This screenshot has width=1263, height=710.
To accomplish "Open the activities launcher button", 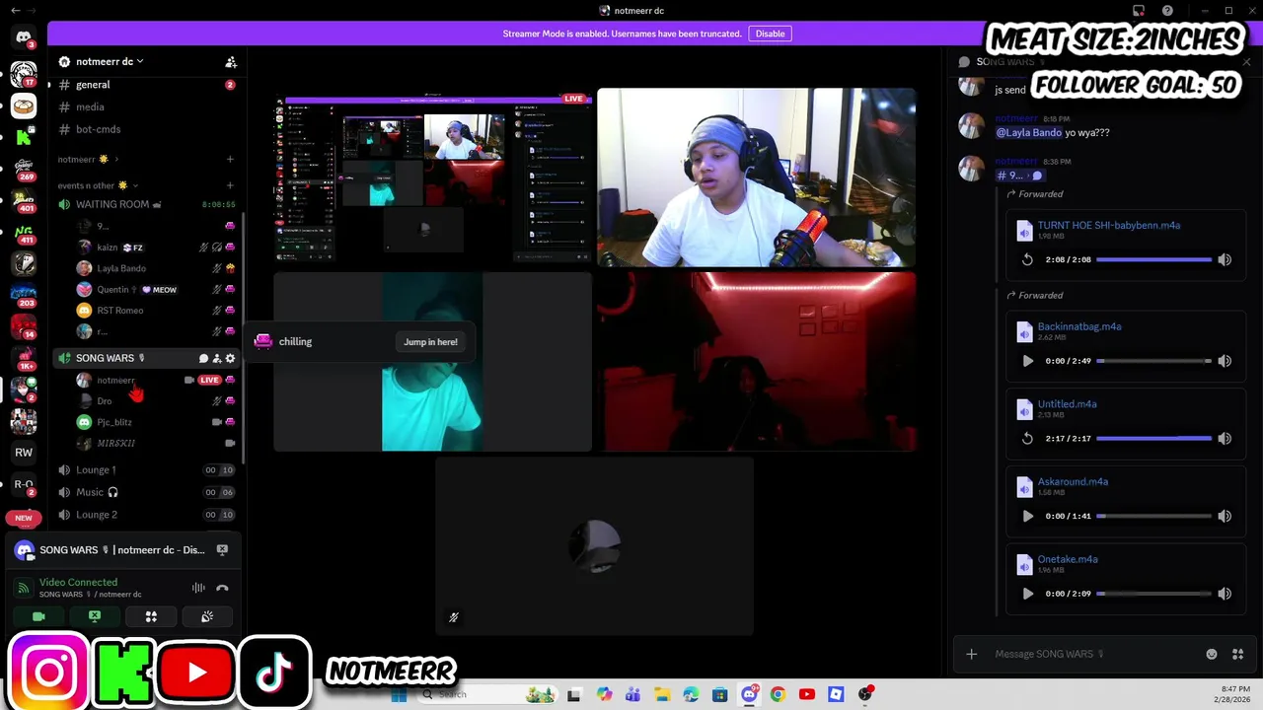I will (151, 616).
